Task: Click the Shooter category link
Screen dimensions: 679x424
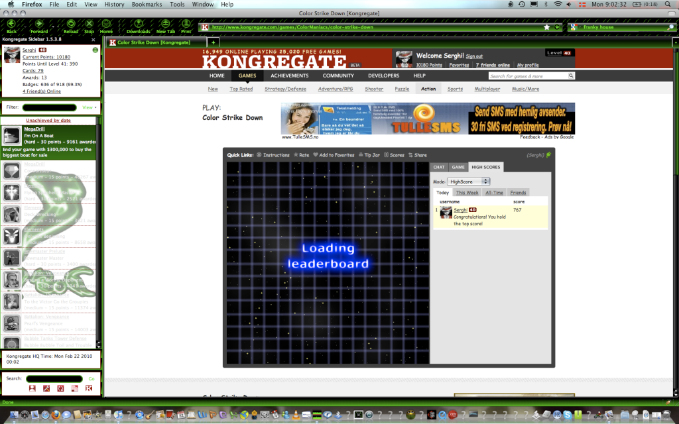Action: tap(374, 89)
